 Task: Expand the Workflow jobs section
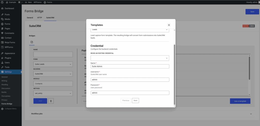(x=142, y=114)
